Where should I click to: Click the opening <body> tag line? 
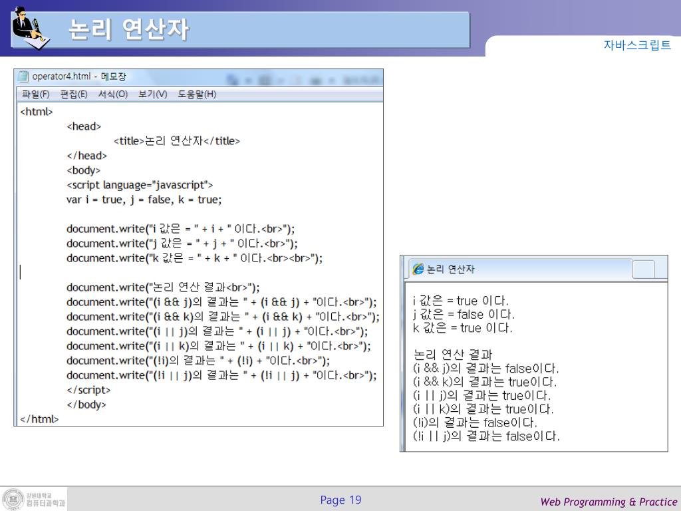[x=83, y=170]
